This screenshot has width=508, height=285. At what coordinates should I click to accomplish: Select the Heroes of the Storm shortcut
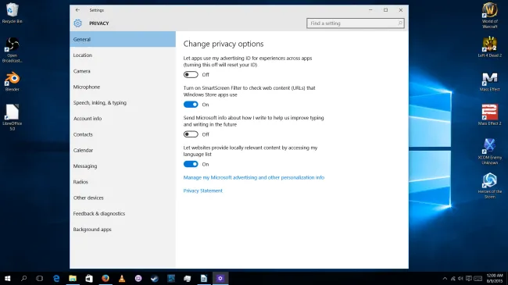tap(490, 185)
